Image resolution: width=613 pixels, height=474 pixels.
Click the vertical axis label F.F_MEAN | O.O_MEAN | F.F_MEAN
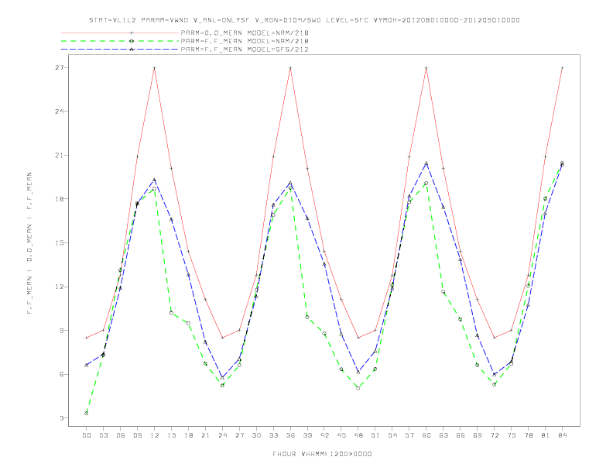(29, 243)
